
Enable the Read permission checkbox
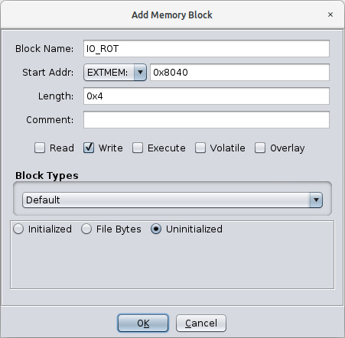40,148
